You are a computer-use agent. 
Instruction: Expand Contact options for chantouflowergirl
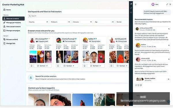(69, 66)
